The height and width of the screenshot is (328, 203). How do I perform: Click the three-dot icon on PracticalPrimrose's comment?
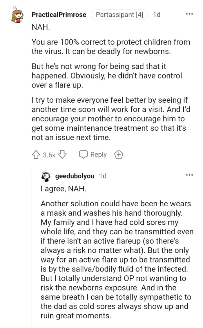(189, 14)
